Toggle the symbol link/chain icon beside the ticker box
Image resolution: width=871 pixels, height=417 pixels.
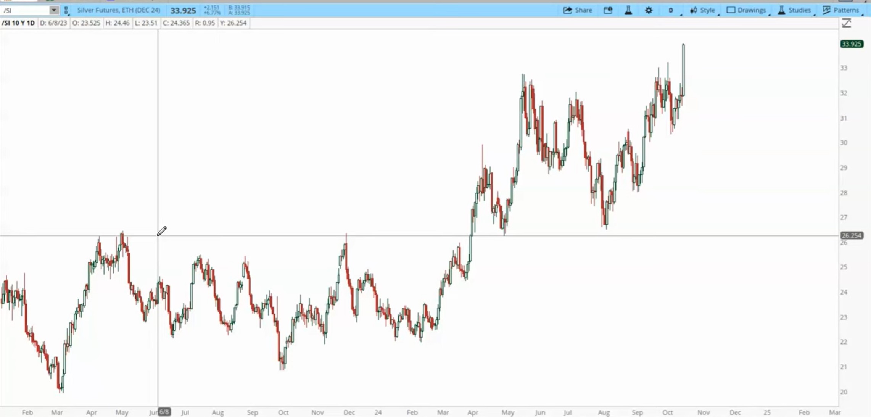(x=66, y=10)
